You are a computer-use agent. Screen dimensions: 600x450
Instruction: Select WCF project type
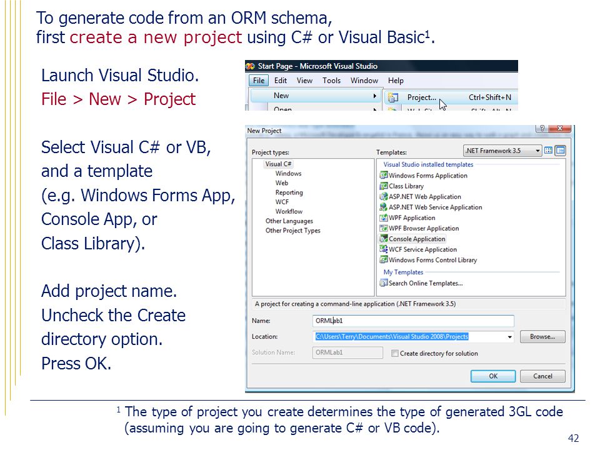coord(282,202)
